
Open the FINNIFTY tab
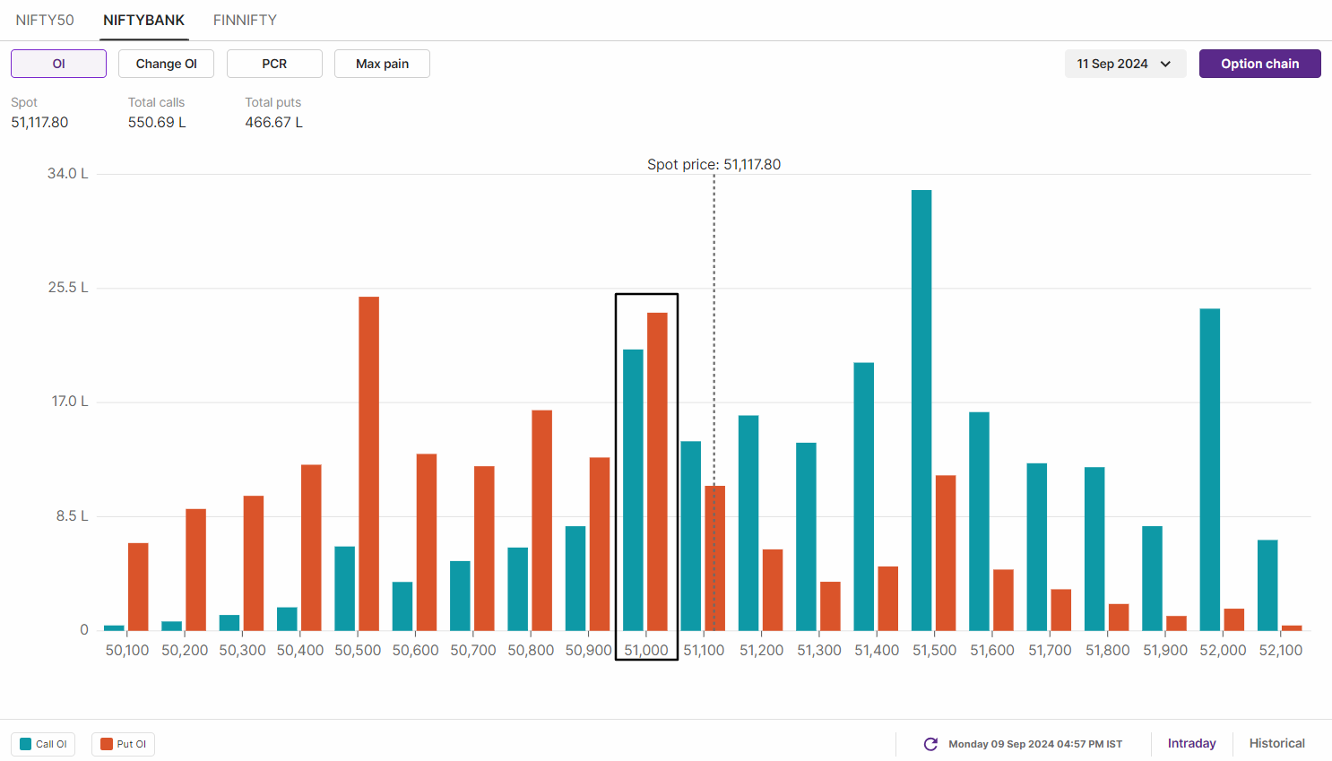click(x=245, y=20)
